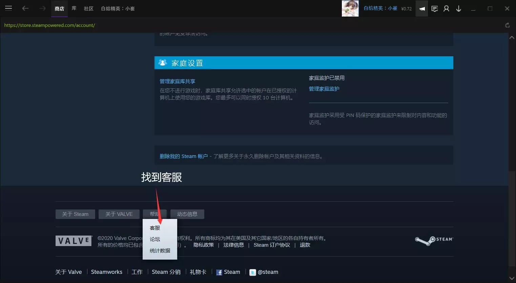
Task: Open the 关于 Valve footer link
Action: point(68,272)
